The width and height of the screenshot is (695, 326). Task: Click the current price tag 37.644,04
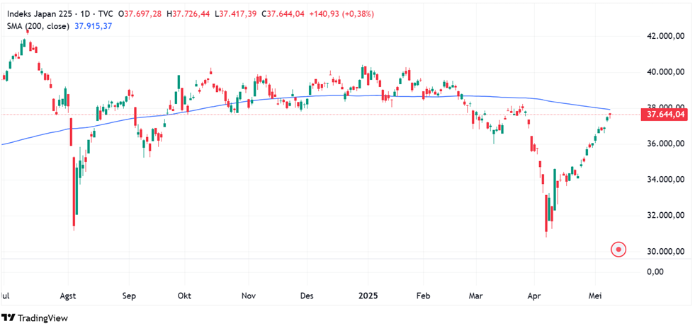pyautogui.click(x=664, y=115)
